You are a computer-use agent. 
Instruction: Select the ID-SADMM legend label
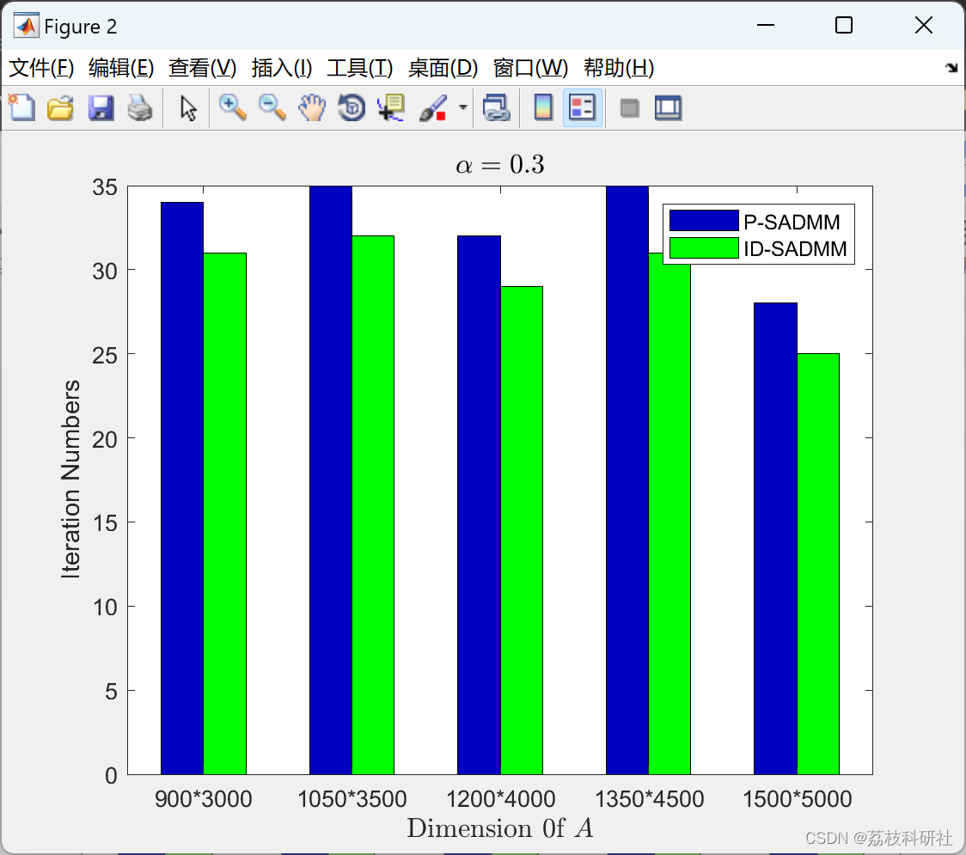pyautogui.click(x=795, y=249)
